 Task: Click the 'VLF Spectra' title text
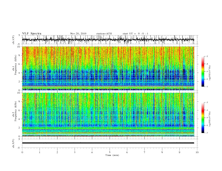[32, 34]
